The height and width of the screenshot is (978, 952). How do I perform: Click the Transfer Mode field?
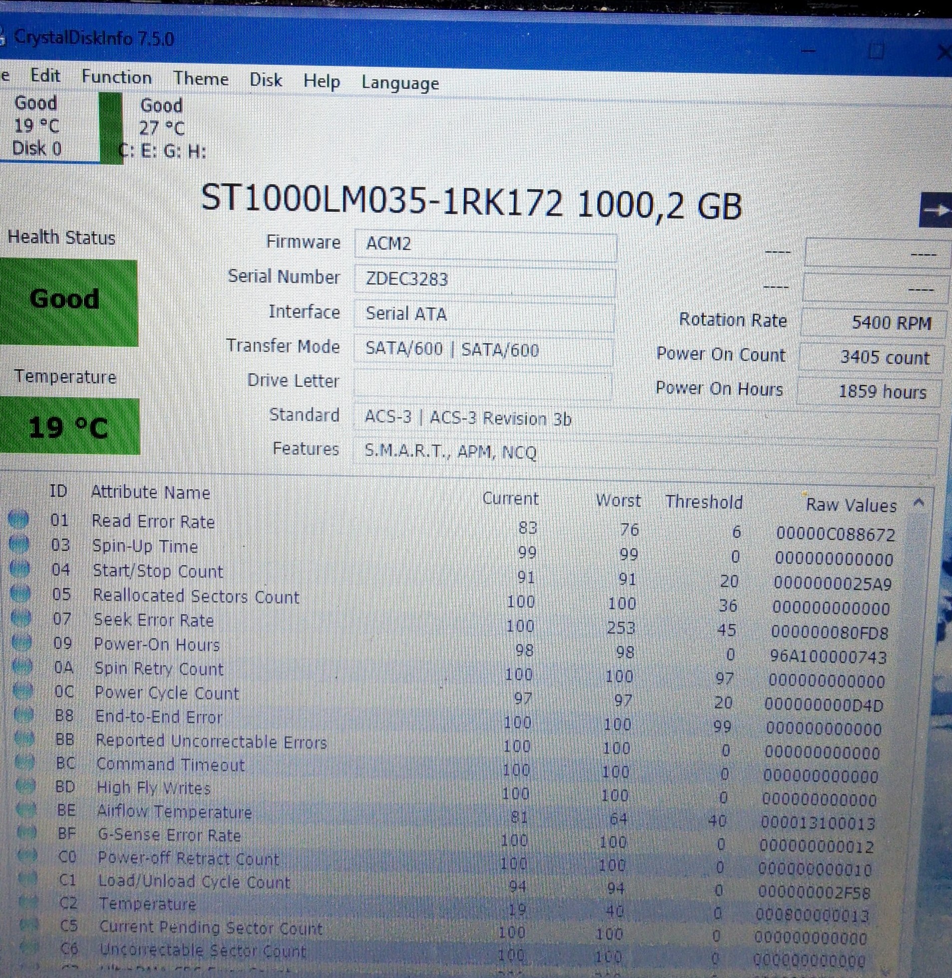click(483, 349)
